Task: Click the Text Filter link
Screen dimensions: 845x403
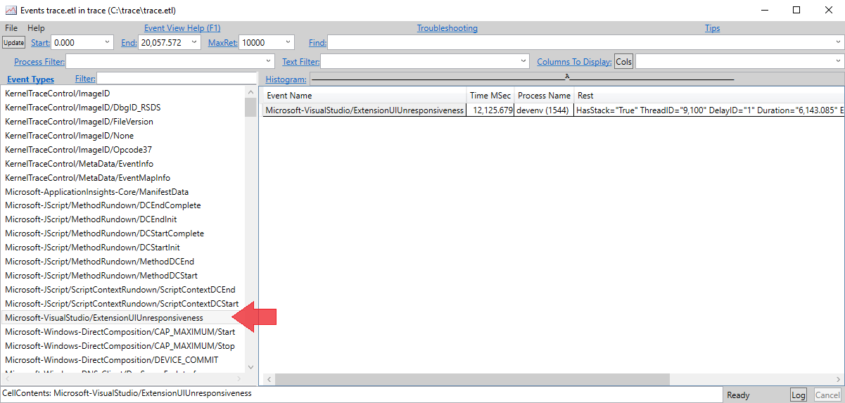Action: coord(300,62)
